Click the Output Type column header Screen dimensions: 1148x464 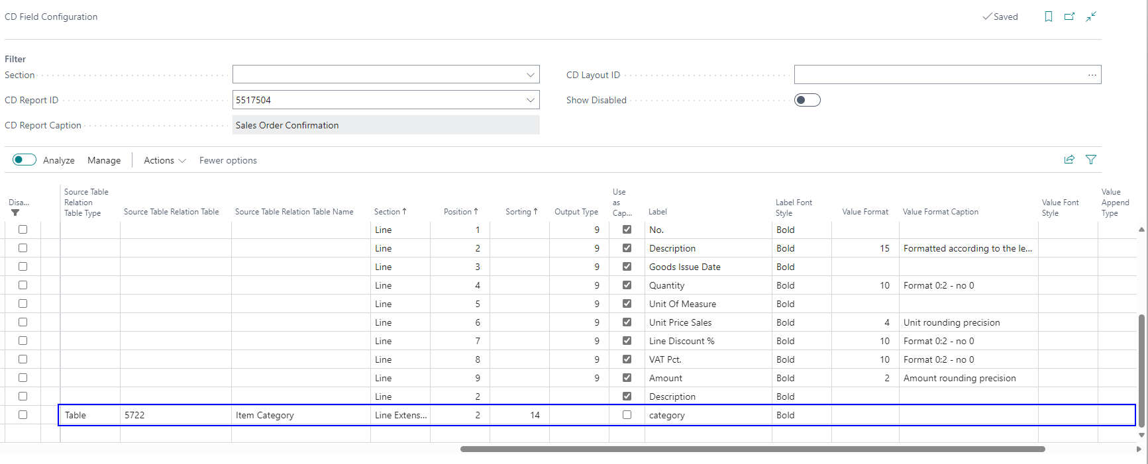pos(576,212)
